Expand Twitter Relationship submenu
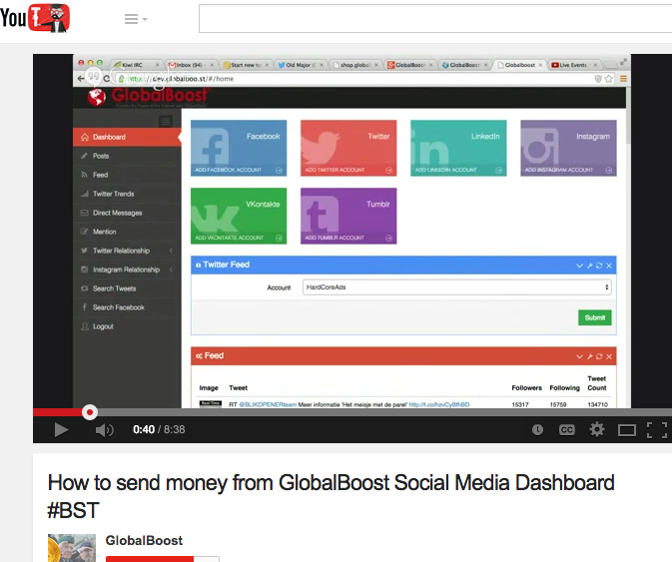Screen dimensions: 672x562 (x=127, y=251)
